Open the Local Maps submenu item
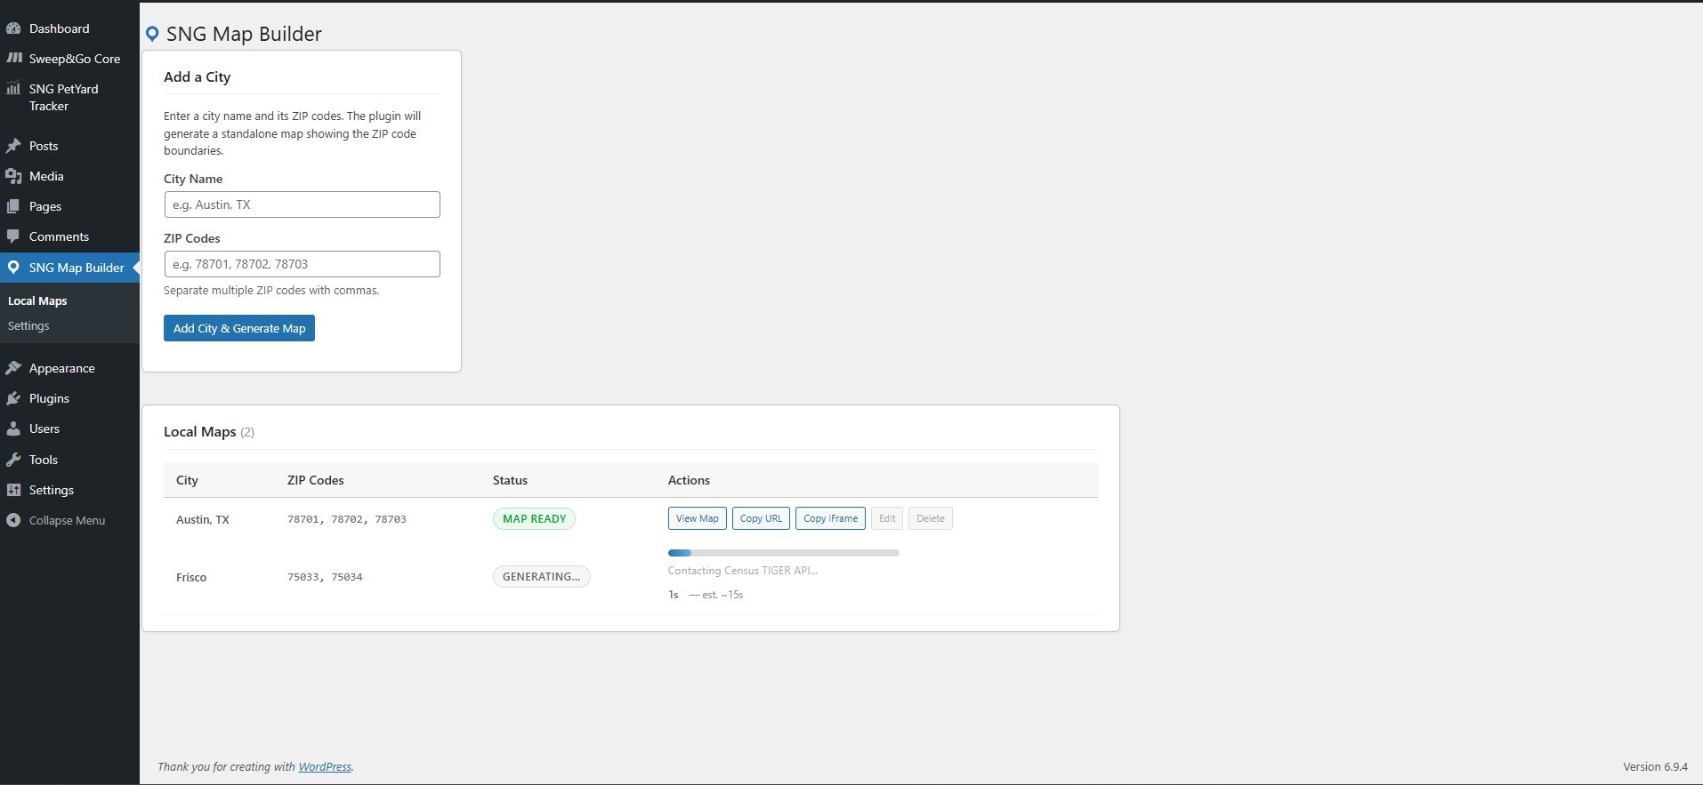The width and height of the screenshot is (1703, 785). coord(37,300)
